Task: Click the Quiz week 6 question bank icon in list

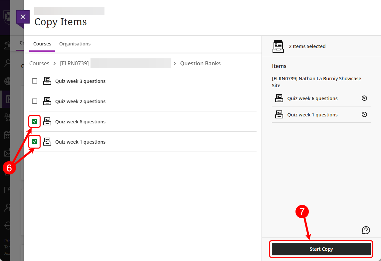Action: coord(47,121)
